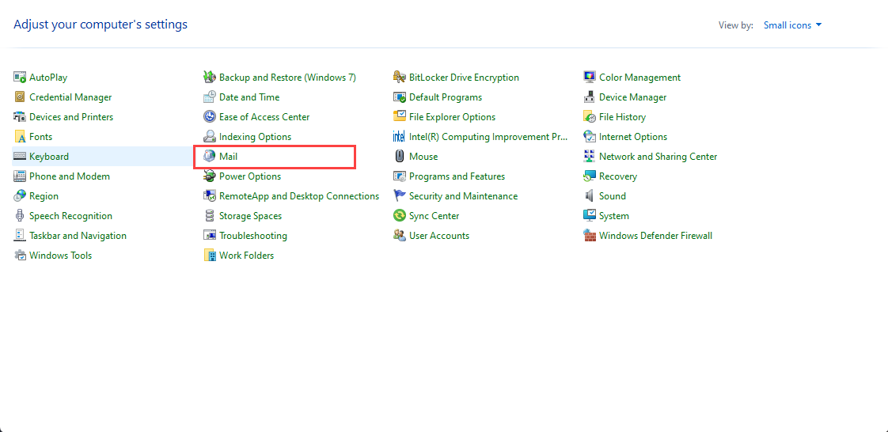Open the Troubleshooting link
Screen dimensions: 888x432
click(253, 236)
